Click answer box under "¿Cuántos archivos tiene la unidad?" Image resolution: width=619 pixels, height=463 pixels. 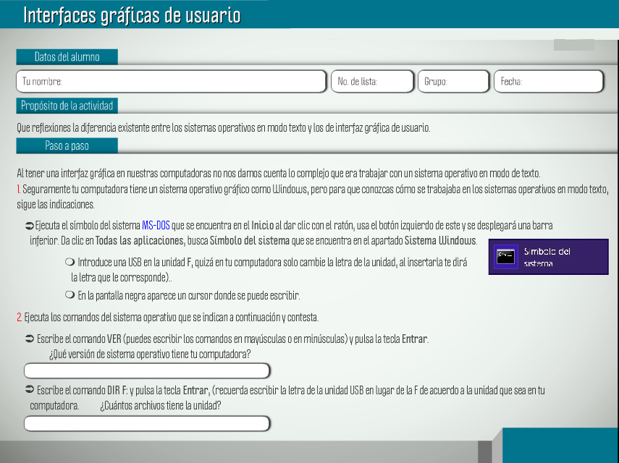tap(147, 423)
